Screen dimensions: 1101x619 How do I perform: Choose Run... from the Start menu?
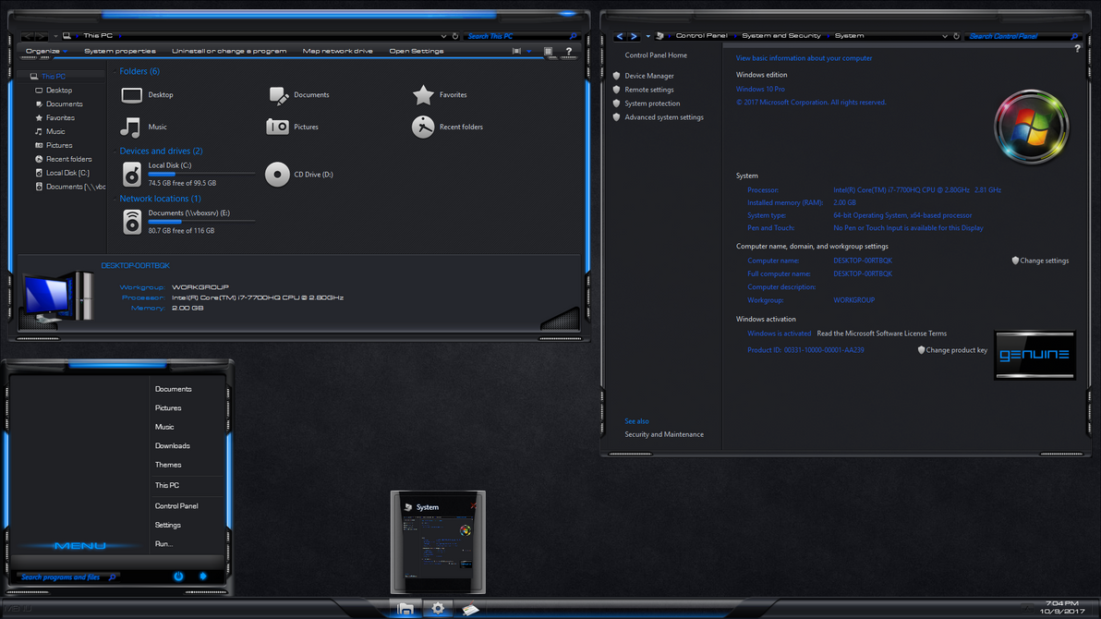click(x=163, y=544)
